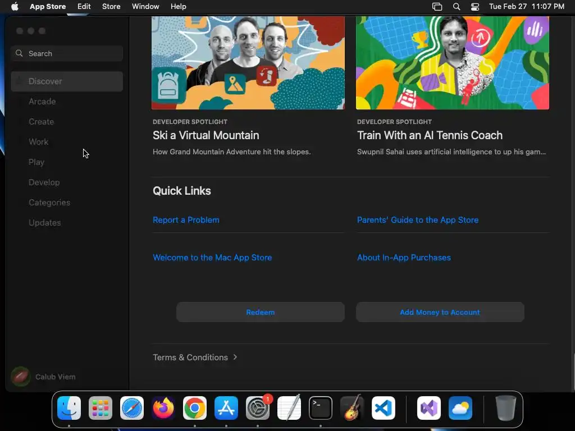Launch Firefox from the dock

163,408
